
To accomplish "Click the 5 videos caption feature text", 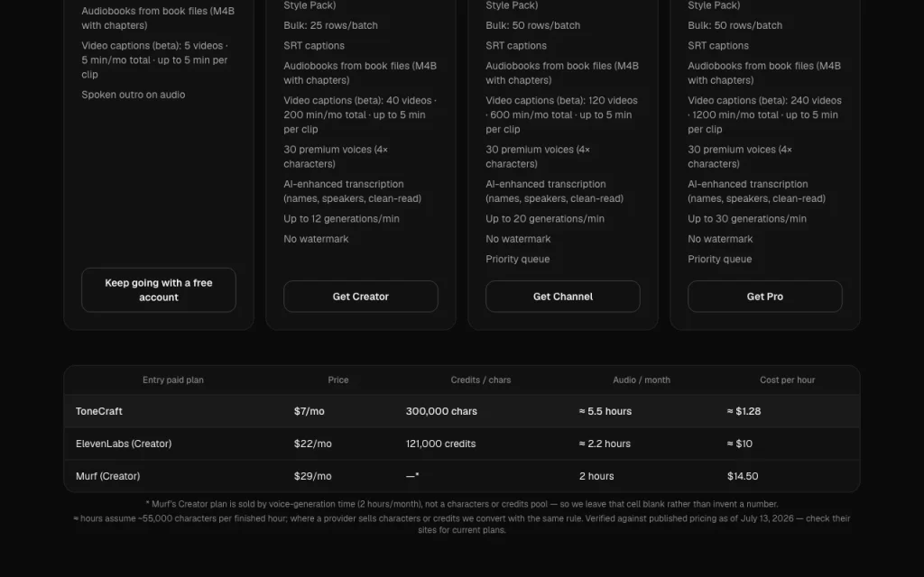I will click(155, 60).
